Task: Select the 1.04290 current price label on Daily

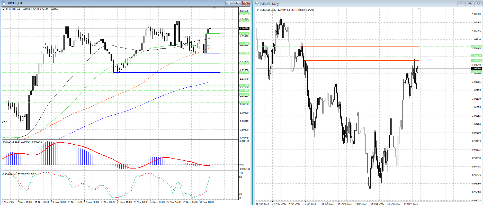Action: pyautogui.click(x=476, y=69)
